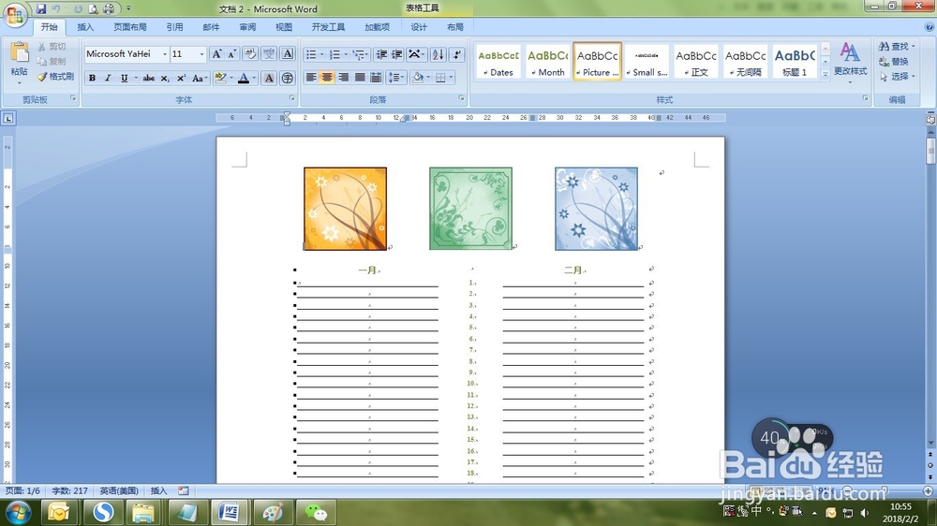
Task: Open the Font dialog launcher
Action: pos(292,98)
